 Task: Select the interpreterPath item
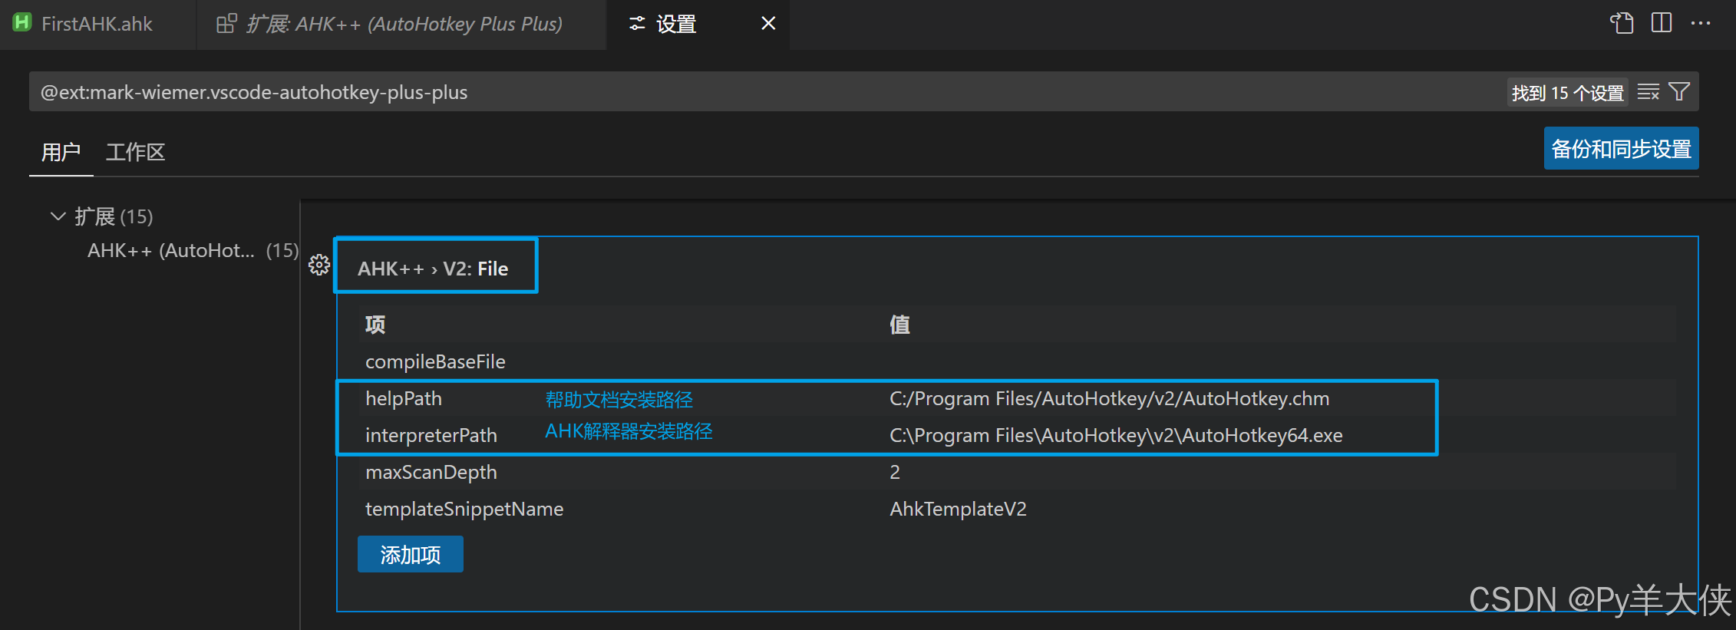pos(431,436)
